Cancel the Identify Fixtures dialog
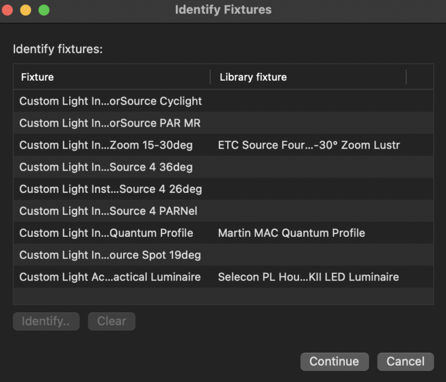The image size is (446, 382). tap(405, 361)
